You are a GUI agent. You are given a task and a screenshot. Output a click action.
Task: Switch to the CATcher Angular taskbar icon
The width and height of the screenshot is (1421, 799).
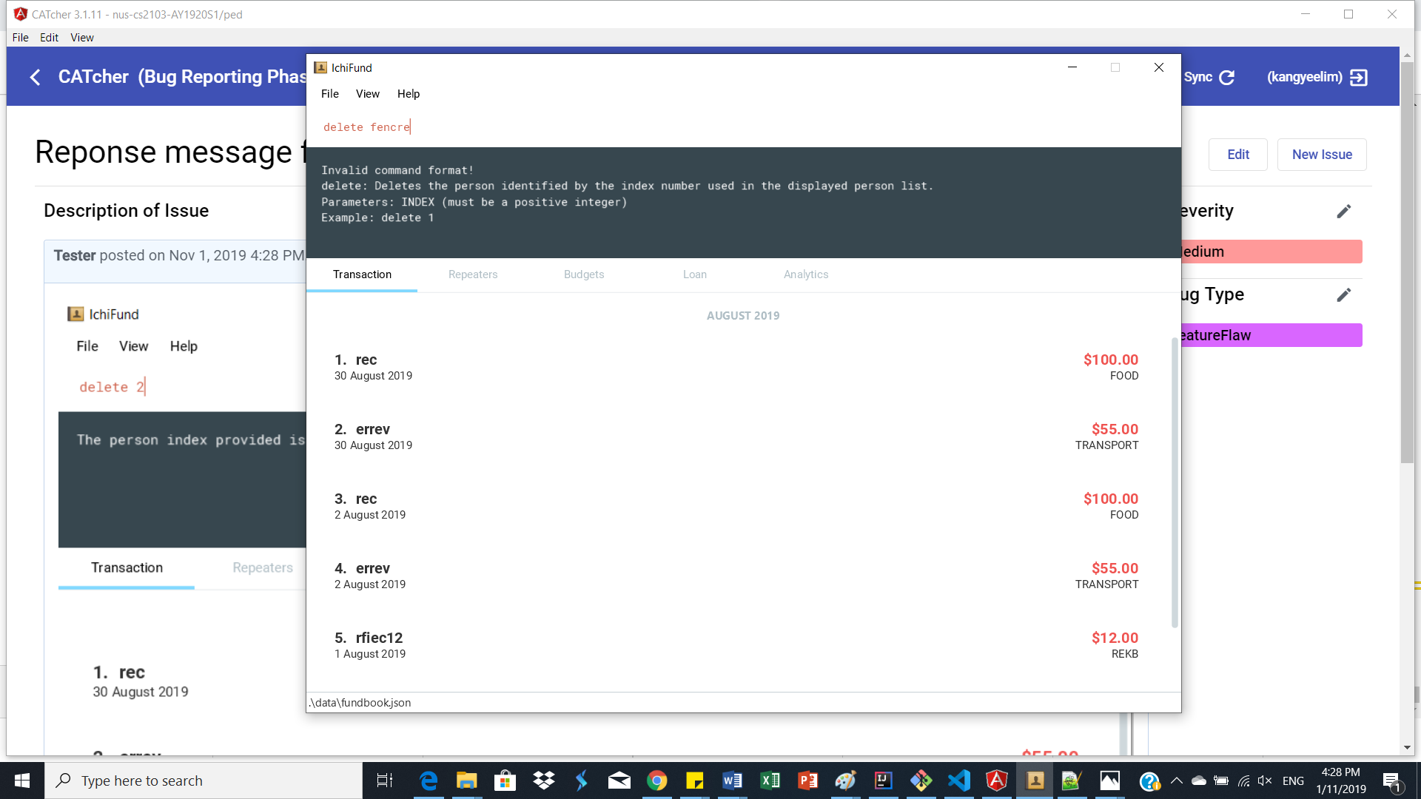997,781
